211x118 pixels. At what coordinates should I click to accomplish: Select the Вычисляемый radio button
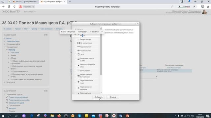[75, 70]
